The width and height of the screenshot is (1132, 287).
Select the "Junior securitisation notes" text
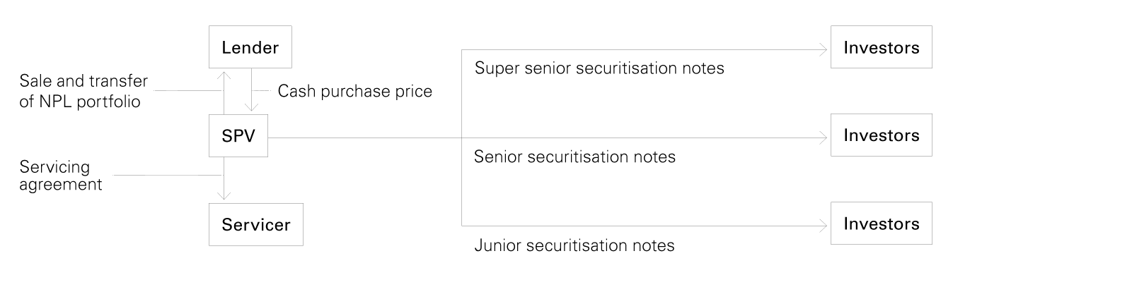click(x=574, y=245)
